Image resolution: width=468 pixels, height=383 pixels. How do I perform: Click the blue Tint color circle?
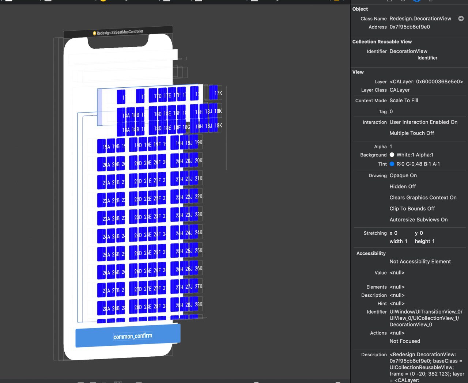(392, 164)
